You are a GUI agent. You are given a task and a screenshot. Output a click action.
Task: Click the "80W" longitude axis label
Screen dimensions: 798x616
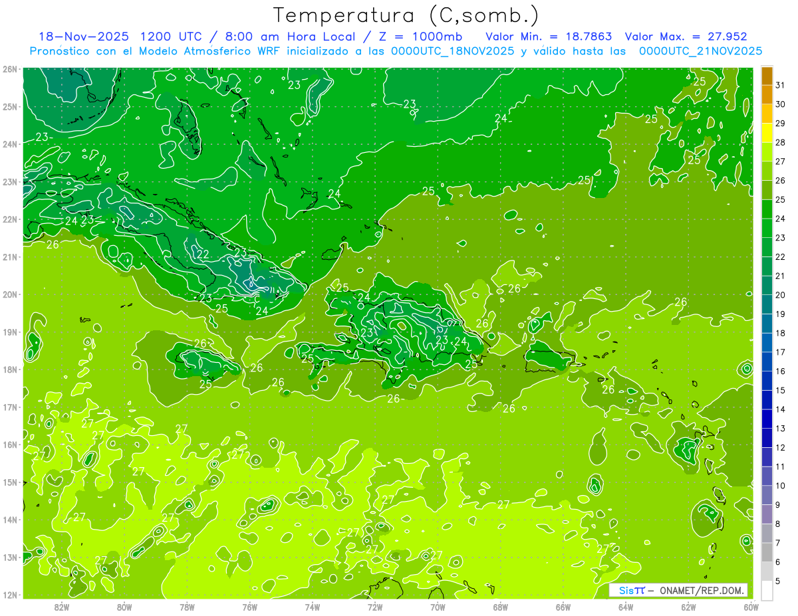pyautogui.click(x=124, y=607)
